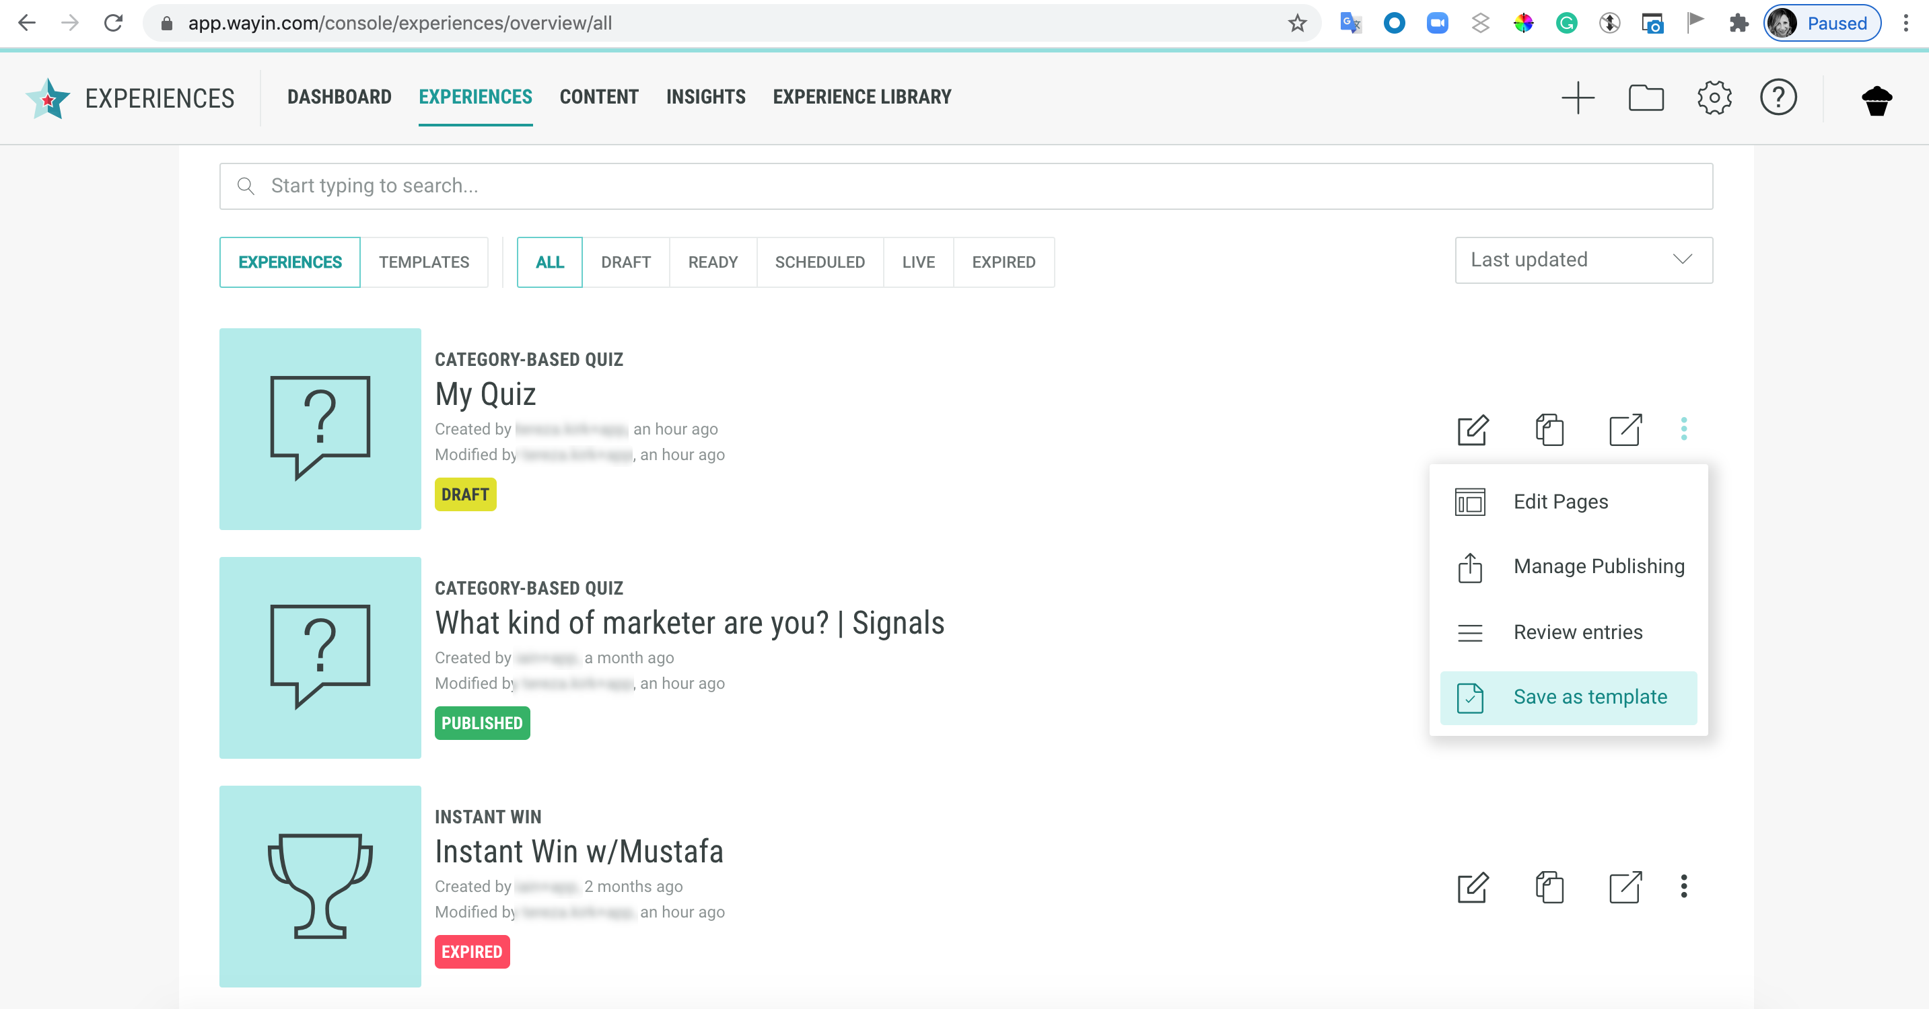Open three-dot menu for Instant Win w/Mustafa
The image size is (1929, 1009).
1683,887
